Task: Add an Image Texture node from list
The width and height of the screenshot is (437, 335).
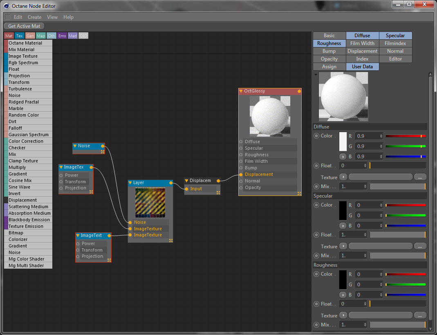Action: coord(28,56)
